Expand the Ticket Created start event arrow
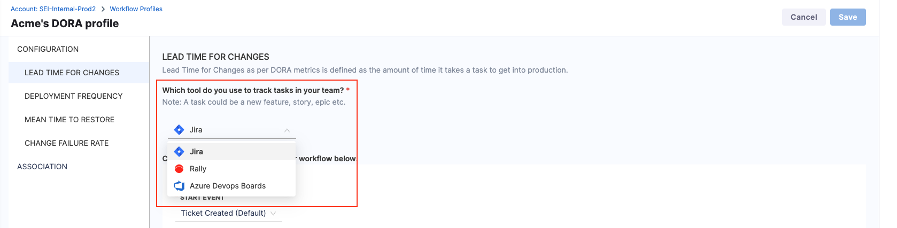This screenshot has height=228, width=897. click(x=274, y=213)
